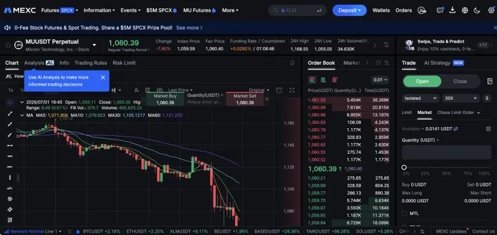Set slider to the 100% mark
Viewport: 497px width, 235px height.
click(x=489, y=168)
